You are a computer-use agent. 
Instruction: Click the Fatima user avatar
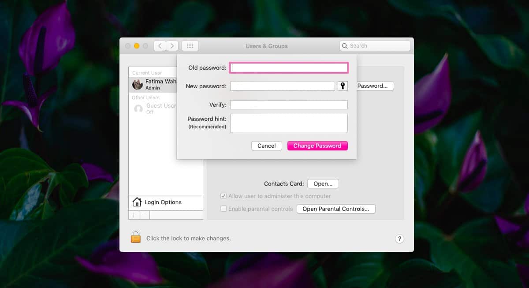click(138, 84)
